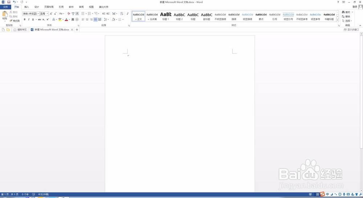Open phonetic guide (pinyin) tool

[73, 14]
